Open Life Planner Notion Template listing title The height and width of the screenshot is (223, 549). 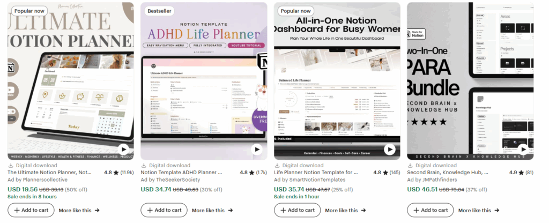pyautogui.click(x=316, y=173)
